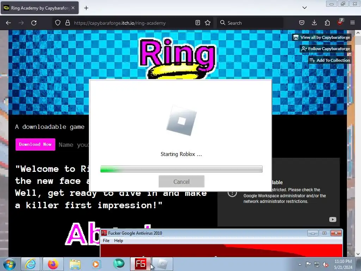Expand the list all tabs chevron
This screenshot has width=361, height=271.
(x=304, y=8)
